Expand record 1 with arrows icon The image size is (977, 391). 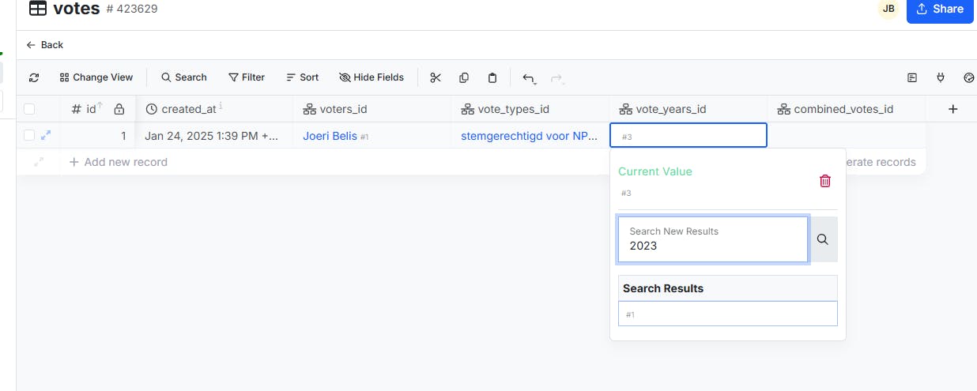tap(45, 136)
